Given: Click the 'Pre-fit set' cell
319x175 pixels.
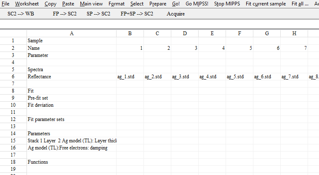Looking at the screenshot, I should (72, 98).
